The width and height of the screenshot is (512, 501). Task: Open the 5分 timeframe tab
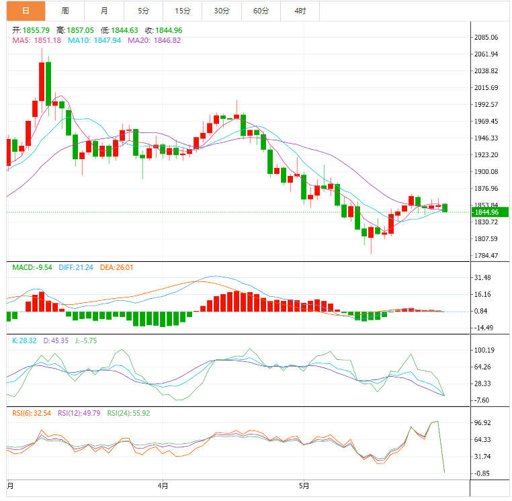click(x=143, y=11)
